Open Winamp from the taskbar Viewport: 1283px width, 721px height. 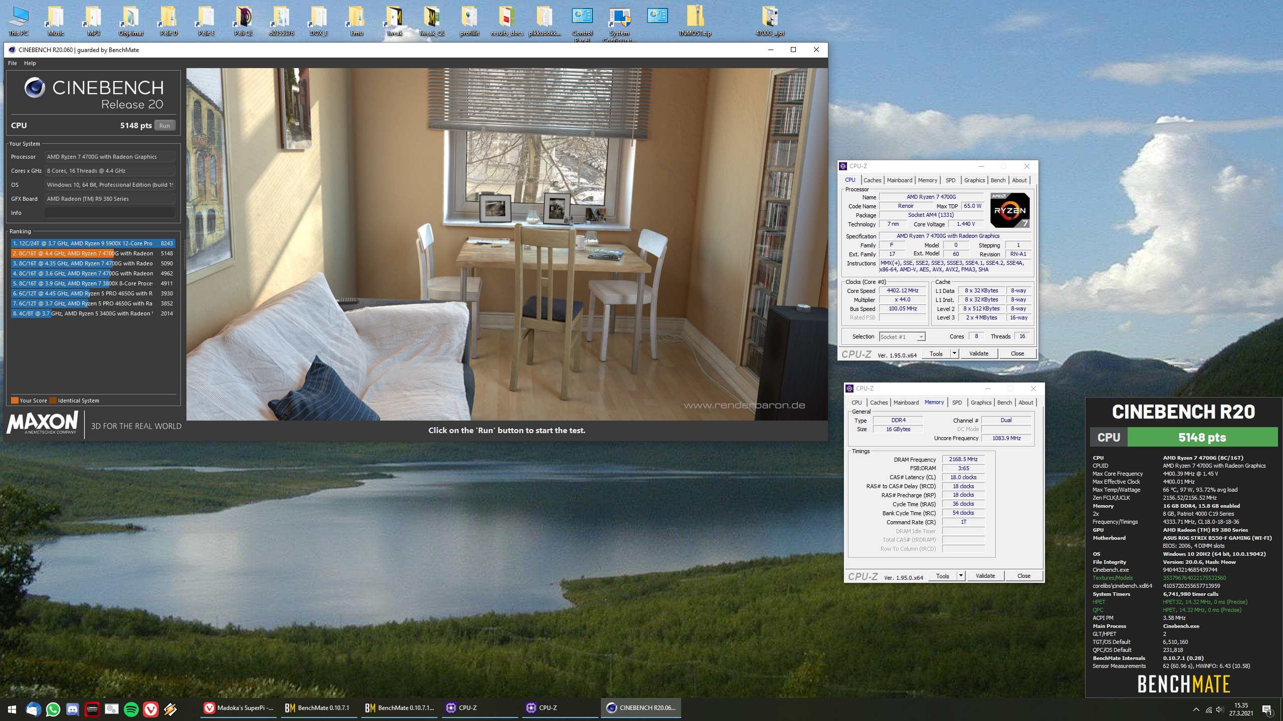click(x=170, y=708)
